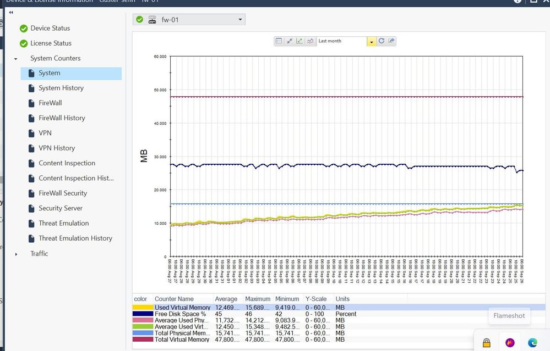
Task: Open Flameshot from the system tray
Action: [x=510, y=342]
